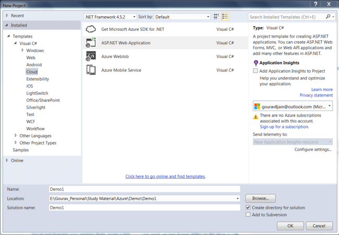Open the Learn more link

pyautogui.click(x=322, y=90)
